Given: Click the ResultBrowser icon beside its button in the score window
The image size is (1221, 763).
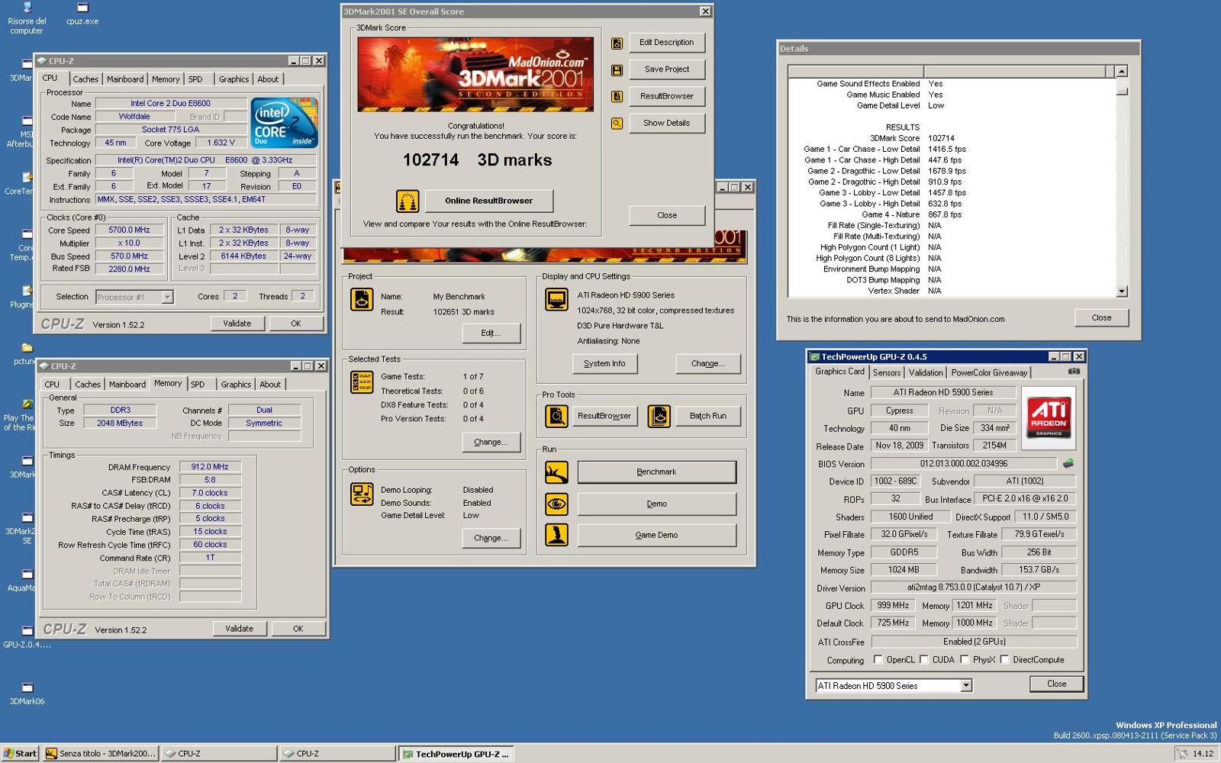Looking at the screenshot, I should click(617, 97).
